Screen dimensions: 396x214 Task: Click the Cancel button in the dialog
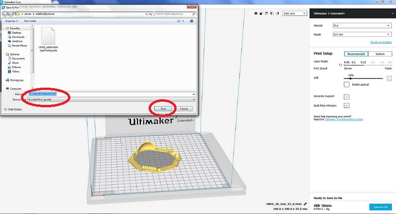[x=184, y=109]
